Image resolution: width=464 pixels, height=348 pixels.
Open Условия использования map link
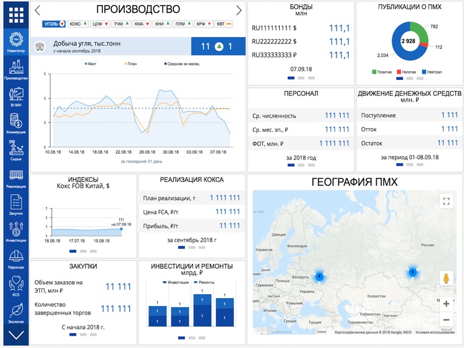435,333
